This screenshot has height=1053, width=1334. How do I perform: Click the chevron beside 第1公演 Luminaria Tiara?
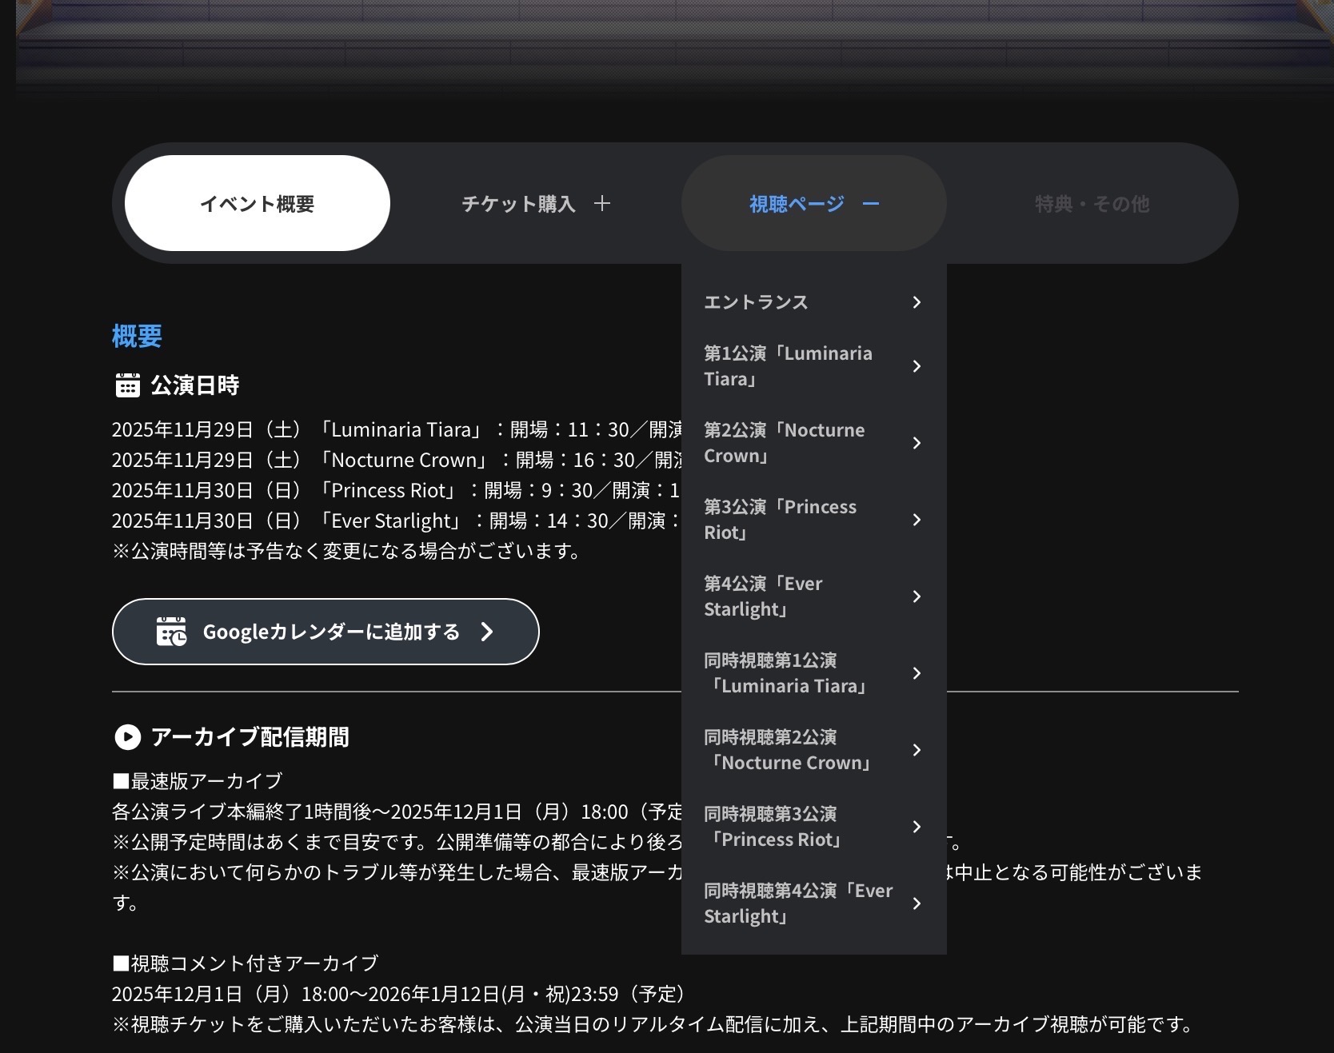[917, 366]
